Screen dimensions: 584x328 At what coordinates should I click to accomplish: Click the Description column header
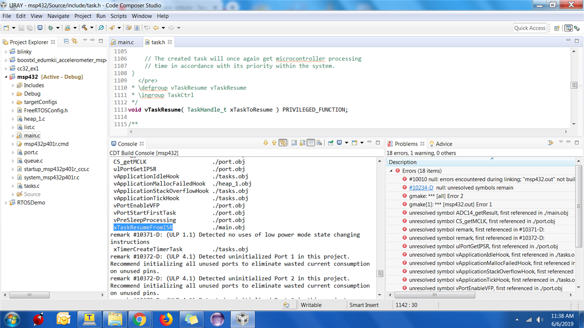[481, 162]
